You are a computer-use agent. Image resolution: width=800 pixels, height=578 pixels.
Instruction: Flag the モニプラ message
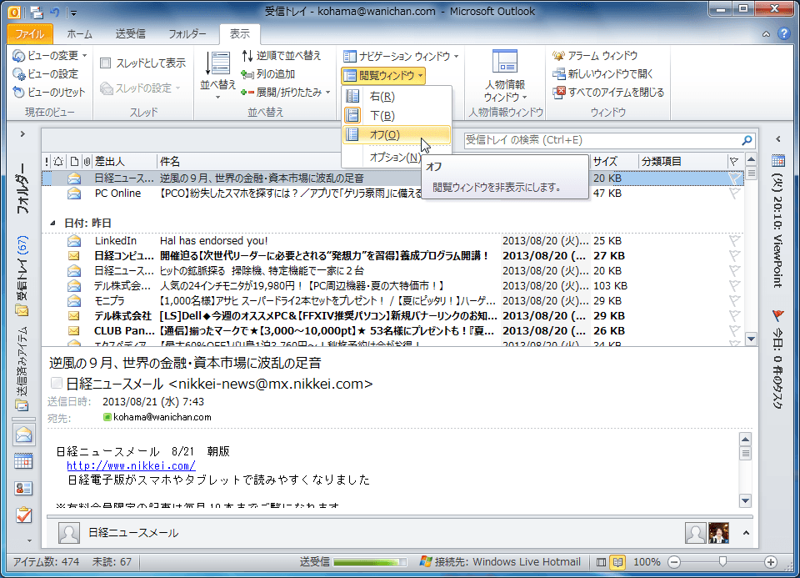734,301
